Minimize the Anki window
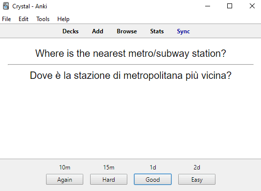 click(x=208, y=6)
